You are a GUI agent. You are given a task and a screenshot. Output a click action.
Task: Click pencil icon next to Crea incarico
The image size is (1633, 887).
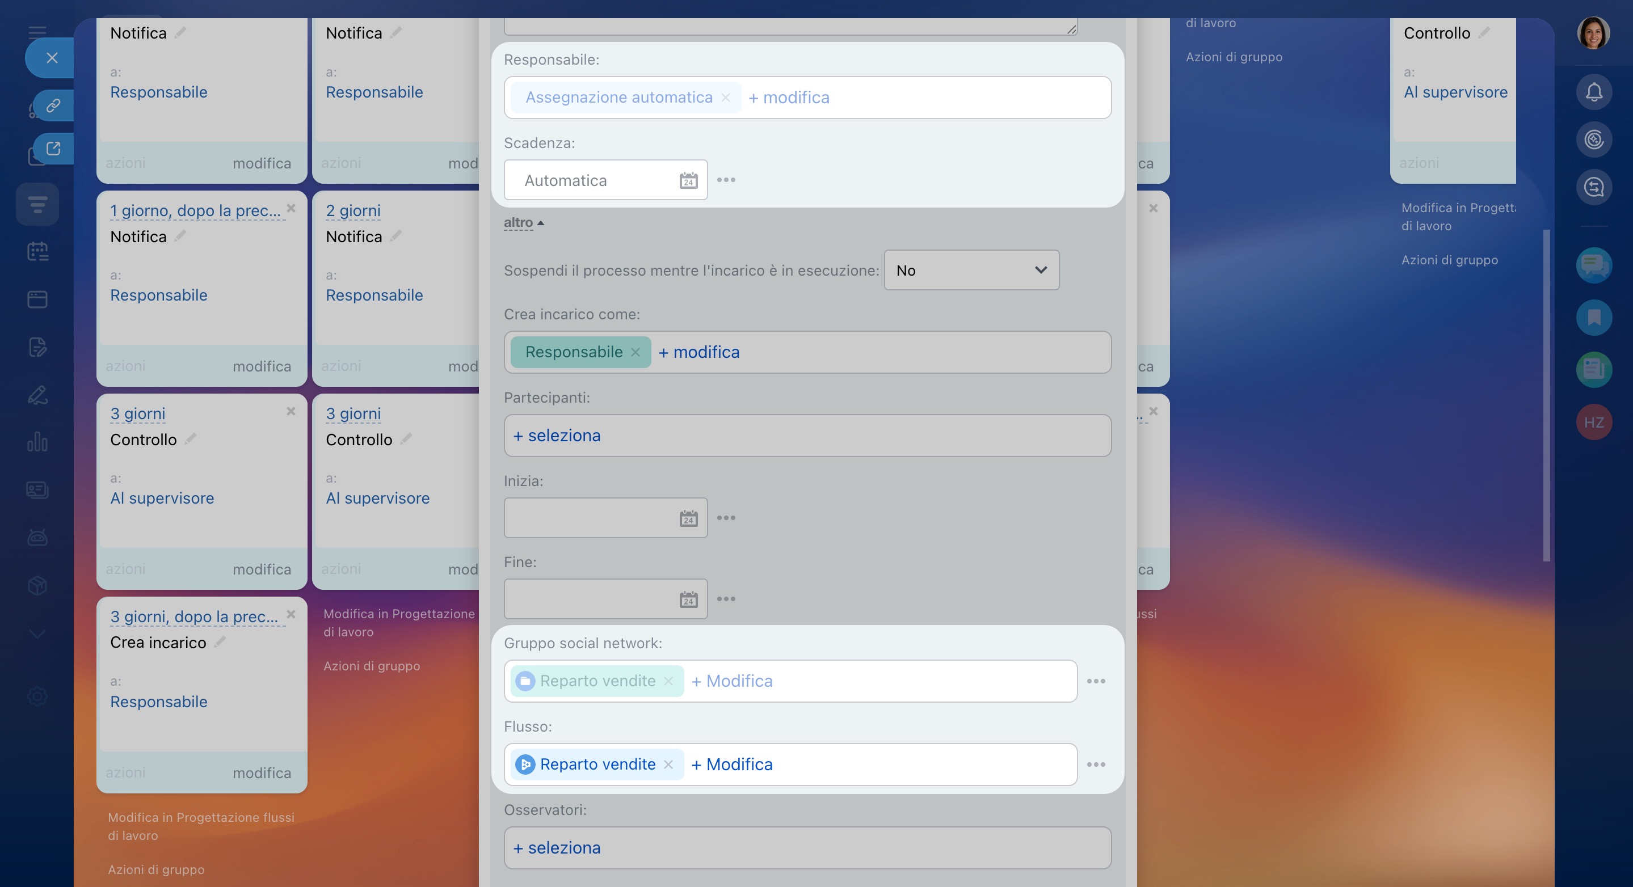pos(220,642)
